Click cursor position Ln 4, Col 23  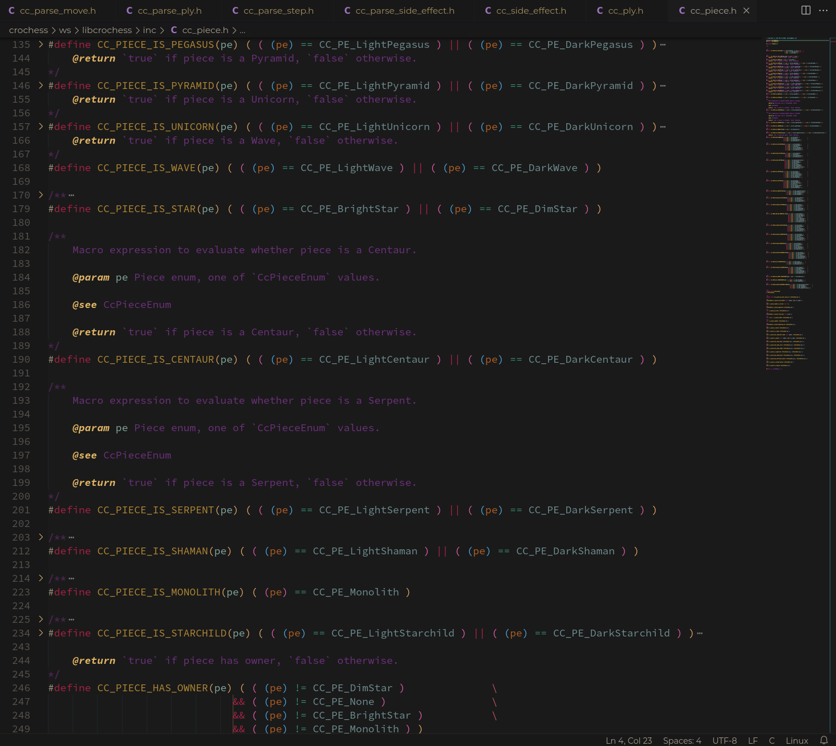point(628,740)
